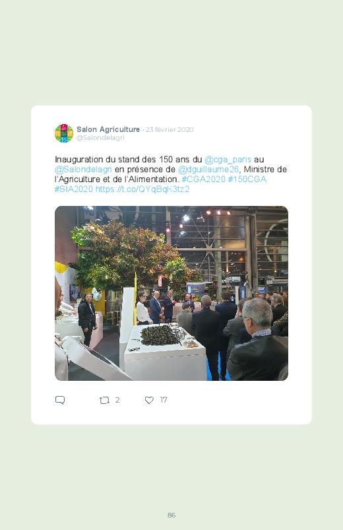Click the 23 février 2020 date
343x530 pixels.
pos(170,130)
